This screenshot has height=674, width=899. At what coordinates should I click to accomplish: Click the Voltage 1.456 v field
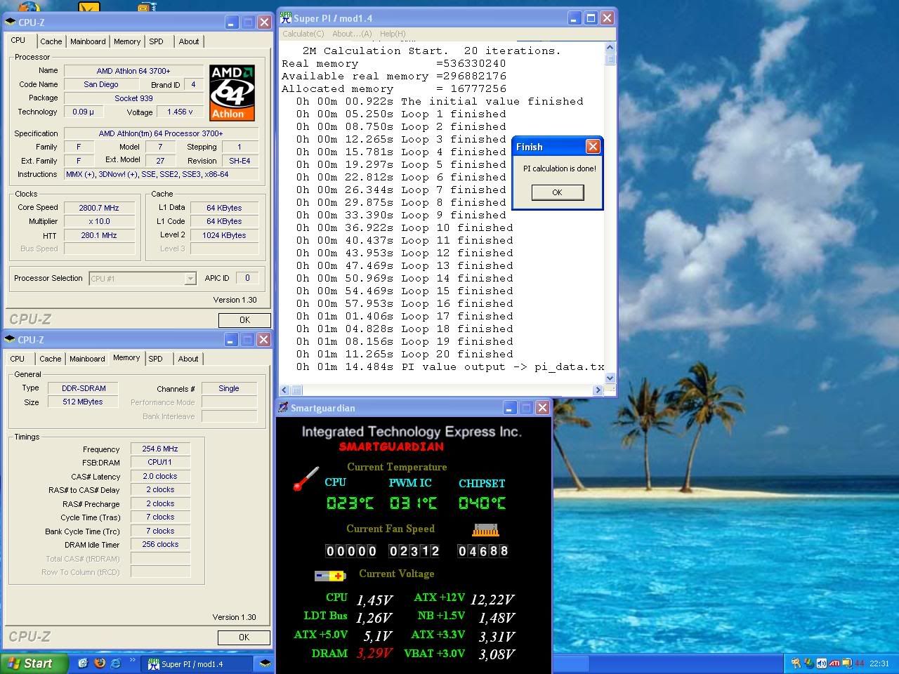[x=180, y=112]
